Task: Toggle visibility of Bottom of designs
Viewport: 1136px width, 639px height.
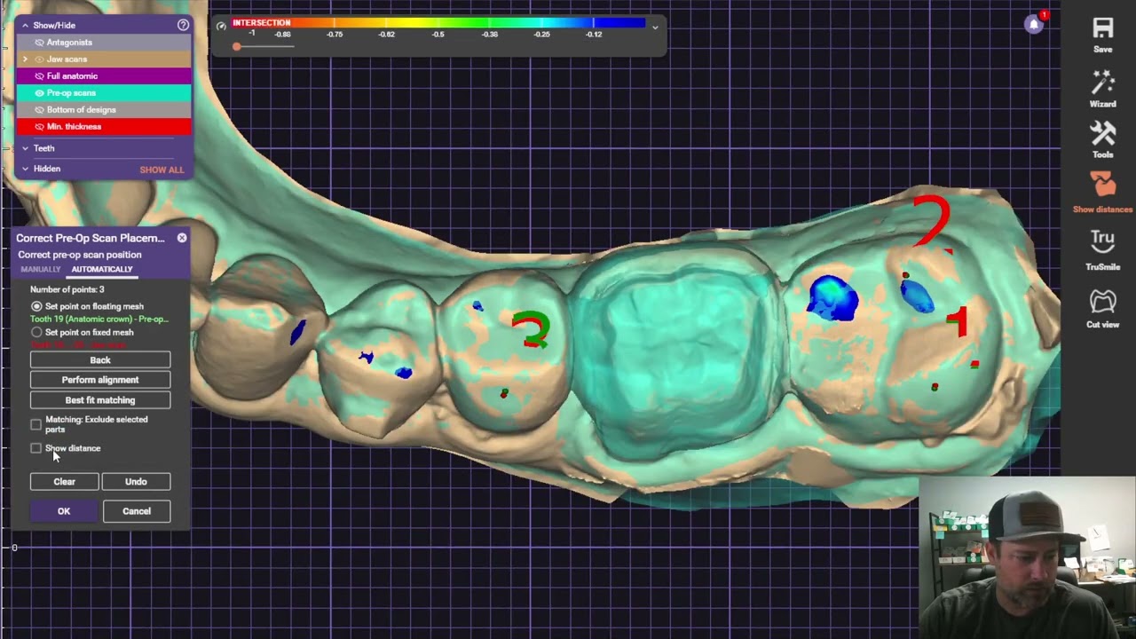Action: click(x=39, y=110)
